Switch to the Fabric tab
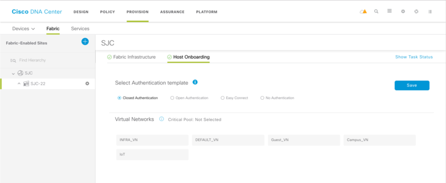This screenshot has height=183, width=446. (x=53, y=28)
